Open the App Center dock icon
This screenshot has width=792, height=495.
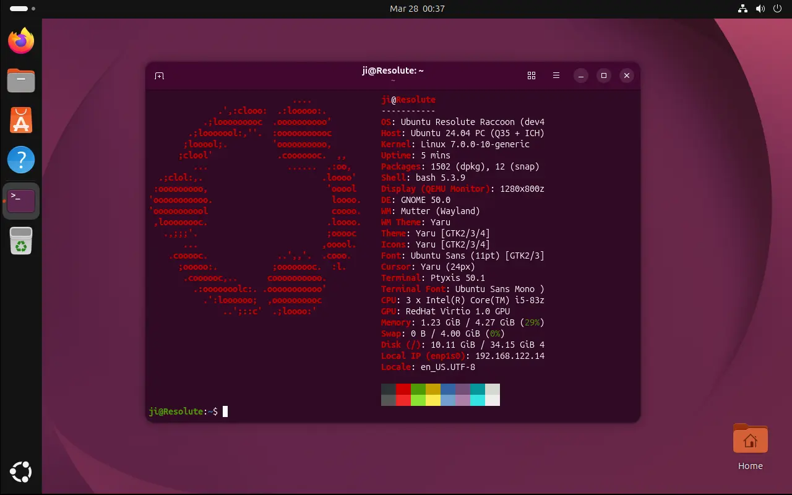(x=21, y=120)
